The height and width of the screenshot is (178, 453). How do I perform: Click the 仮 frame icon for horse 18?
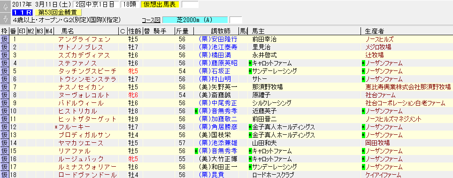pos(5,175)
